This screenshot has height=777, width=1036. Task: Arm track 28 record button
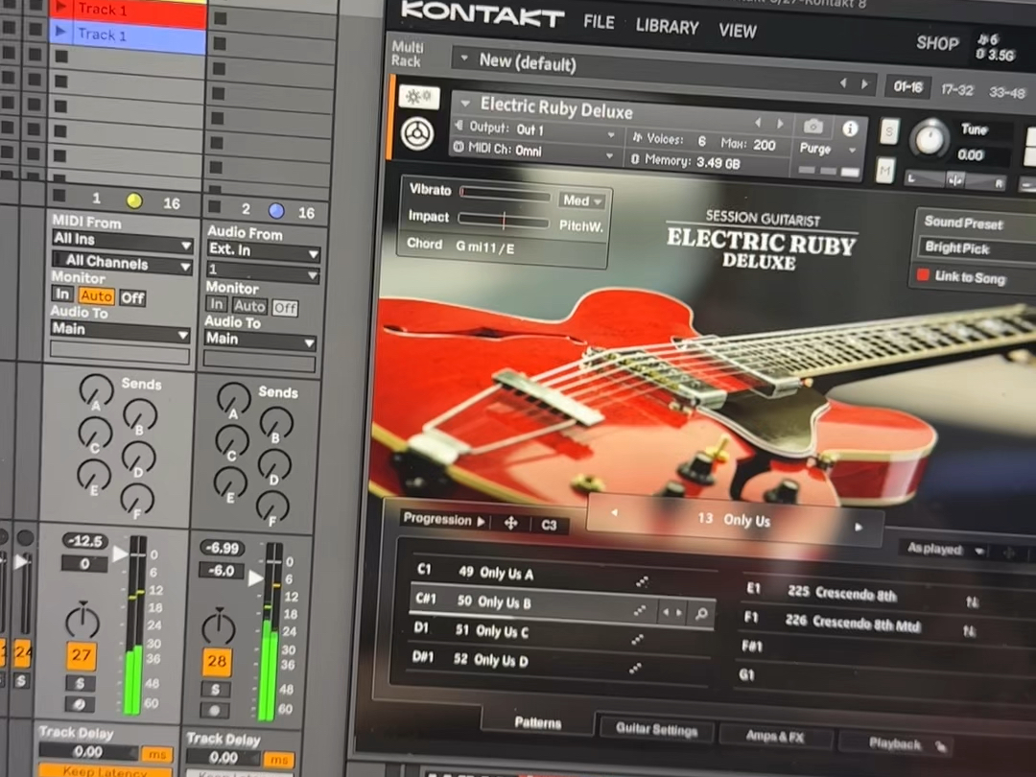214,711
